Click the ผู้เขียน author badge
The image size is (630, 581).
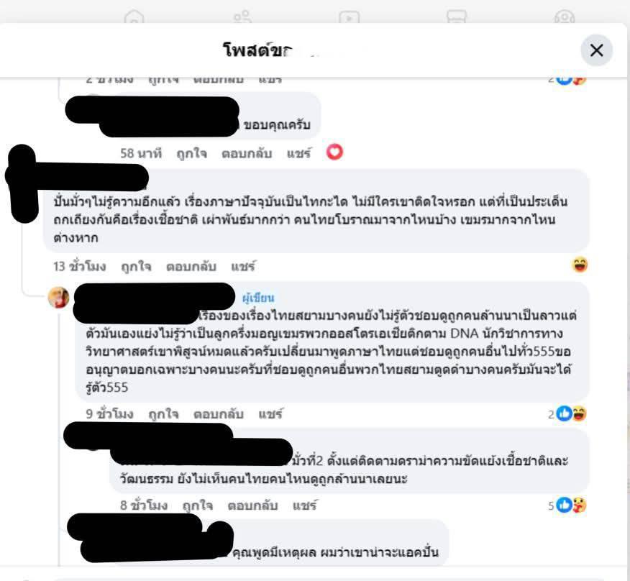pos(258,298)
